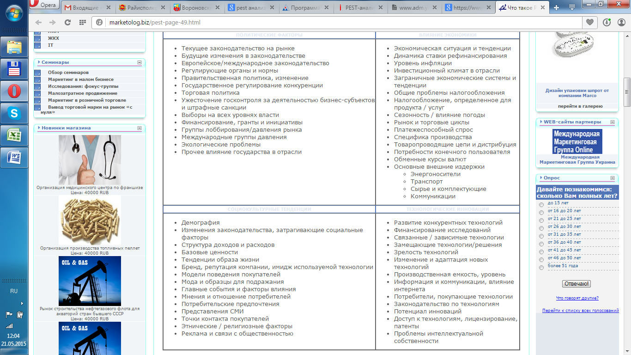The image size is (631, 355).
Task: Open the Opera menu button
Action: click(43, 6)
